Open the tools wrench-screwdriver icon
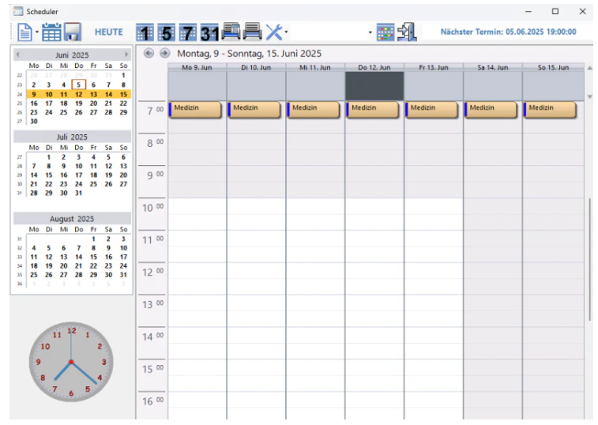The width and height of the screenshot is (598, 425). [x=274, y=32]
